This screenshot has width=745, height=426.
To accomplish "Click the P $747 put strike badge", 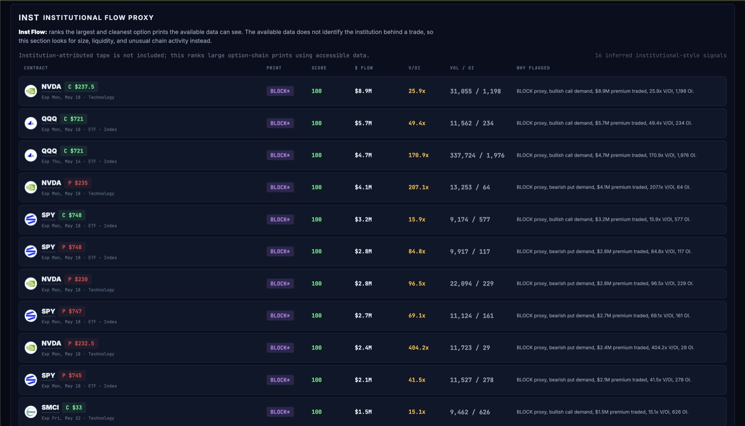I will [x=72, y=311].
